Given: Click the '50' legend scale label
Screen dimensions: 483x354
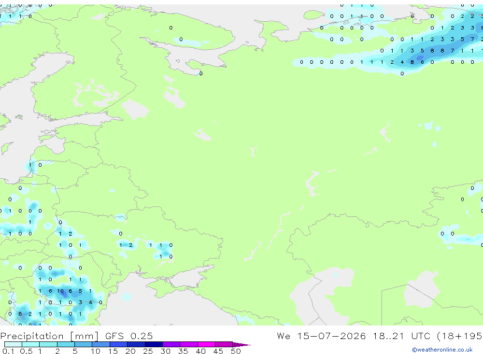Looking at the screenshot, I should (236, 351).
